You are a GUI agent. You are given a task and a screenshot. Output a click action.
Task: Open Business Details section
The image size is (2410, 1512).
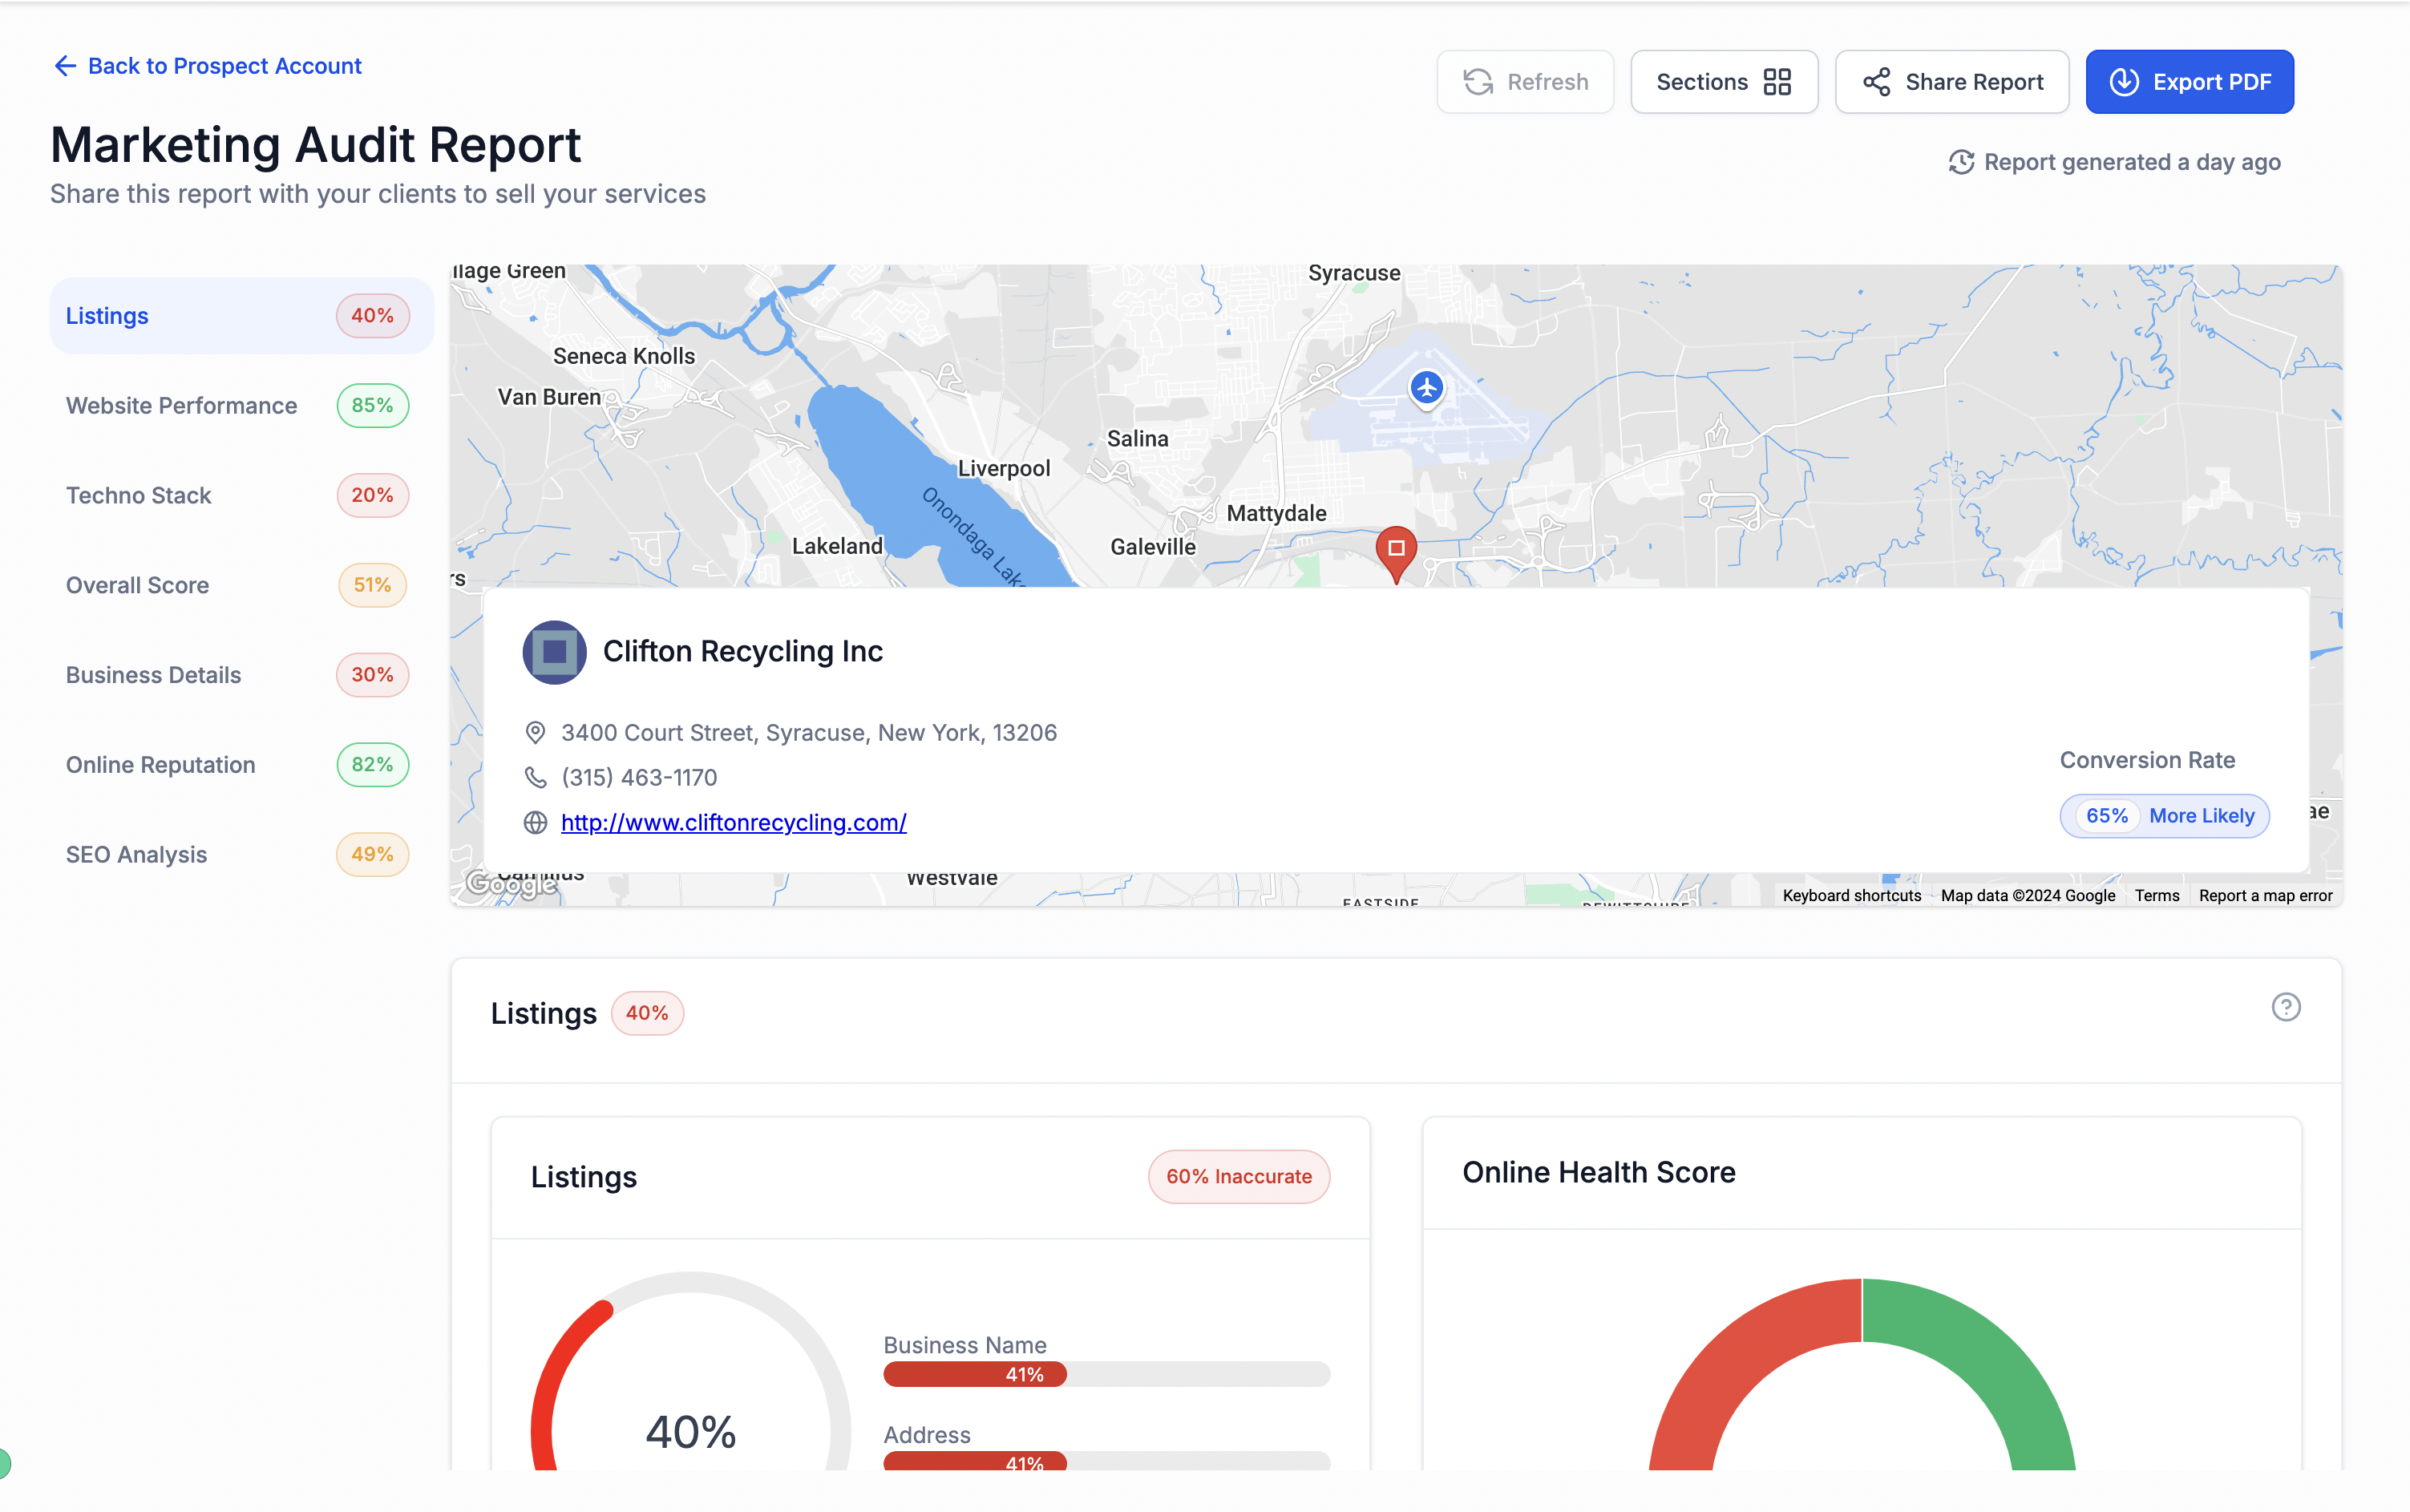154,675
